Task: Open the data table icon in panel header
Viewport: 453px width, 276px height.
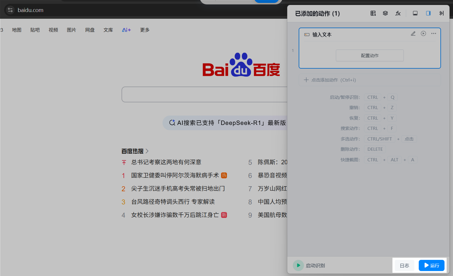Action: pyautogui.click(x=373, y=13)
